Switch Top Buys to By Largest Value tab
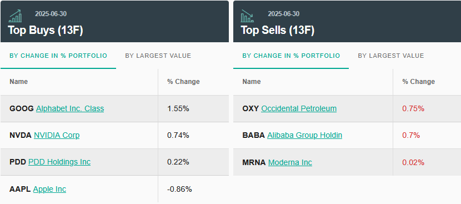461x204 pixels. [158, 56]
